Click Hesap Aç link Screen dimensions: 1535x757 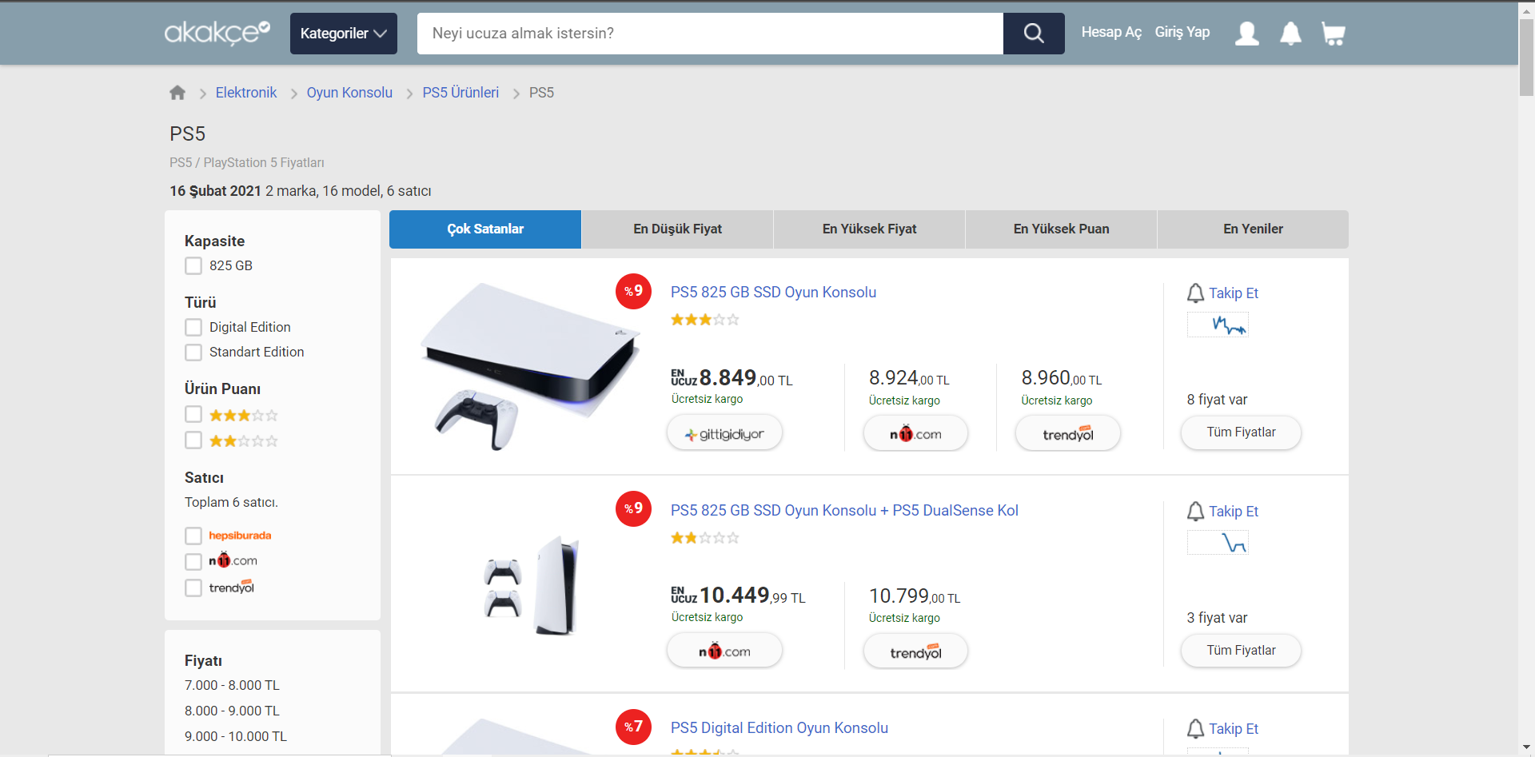coord(1111,33)
